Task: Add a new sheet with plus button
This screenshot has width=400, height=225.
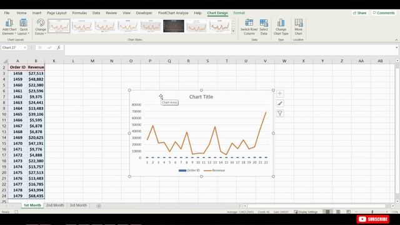Action: point(99,206)
